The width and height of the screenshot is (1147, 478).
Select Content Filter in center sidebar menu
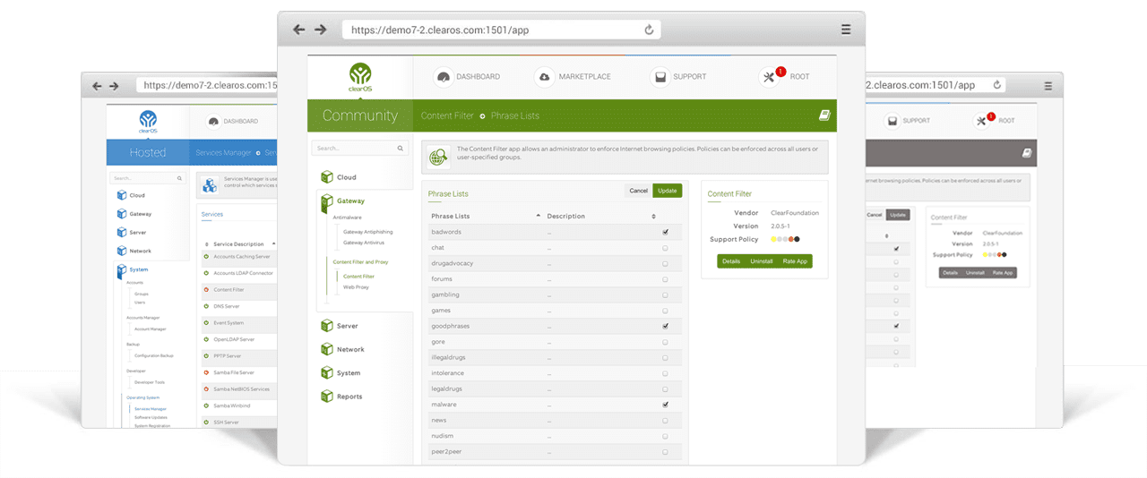click(358, 277)
